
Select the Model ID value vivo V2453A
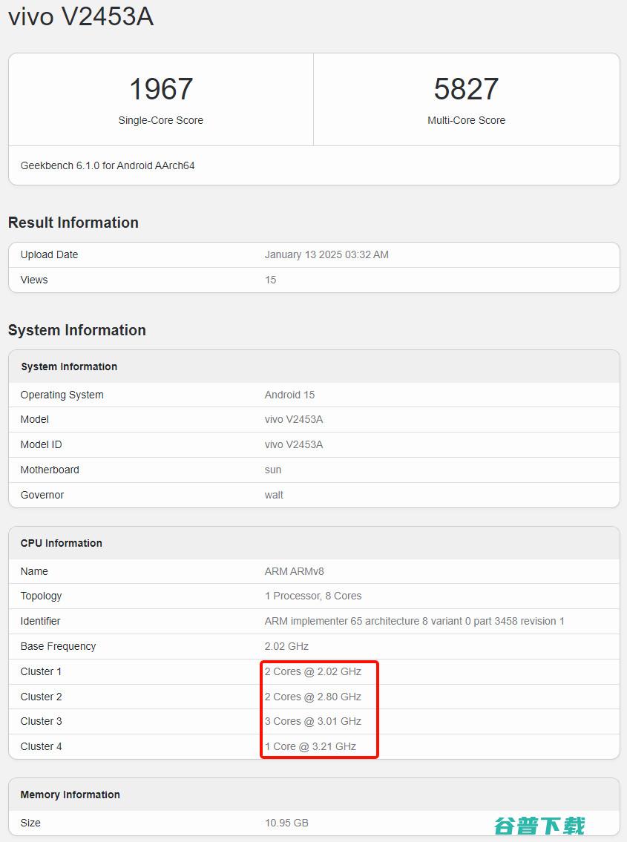coord(293,444)
